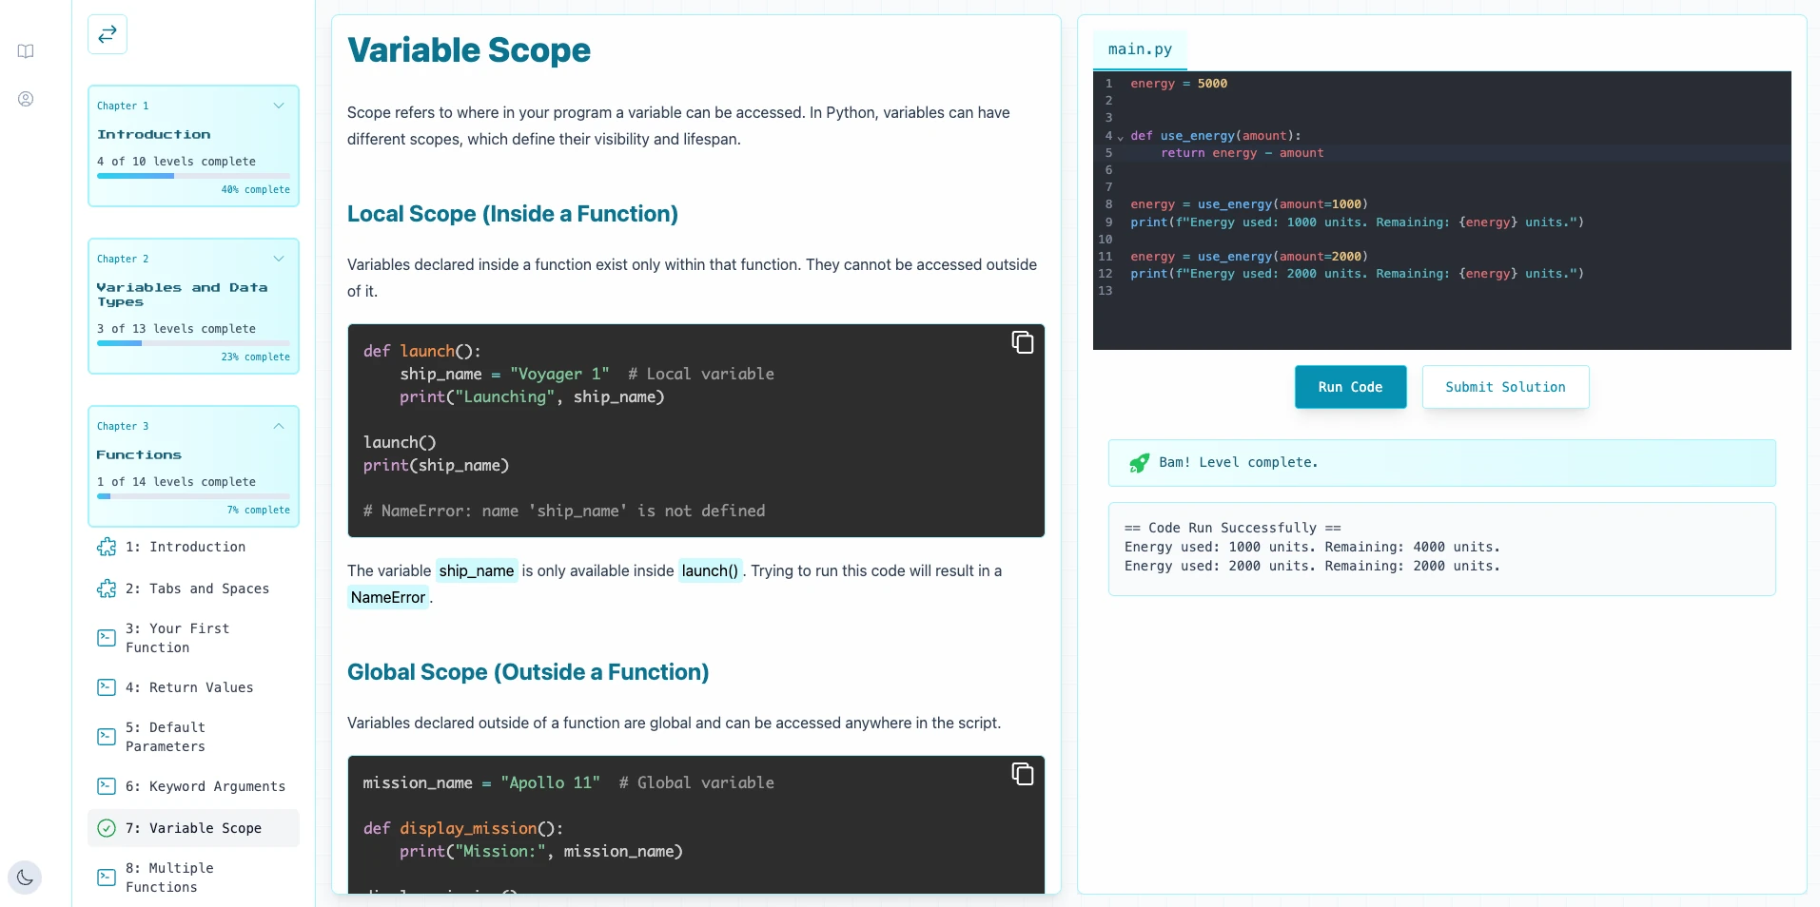This screenshot has height=907, width=1820.
Task: Click the inline 'launch()' code highlight
Action: pyautogui.click(x=710, y=570)
